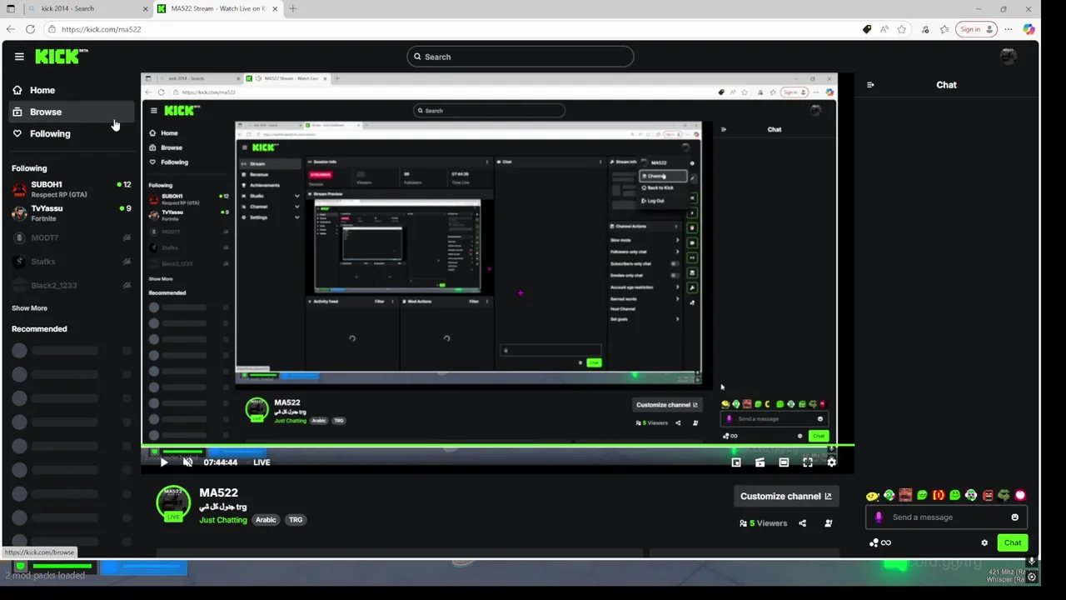
Task: Insert the sunglasses frog emote
Action: [1004, 496]
